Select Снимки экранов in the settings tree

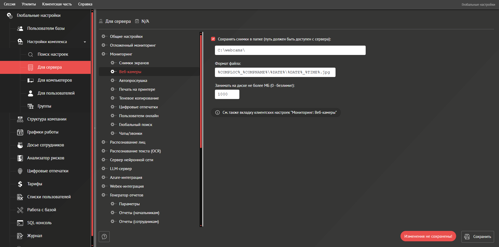(134, 63)
